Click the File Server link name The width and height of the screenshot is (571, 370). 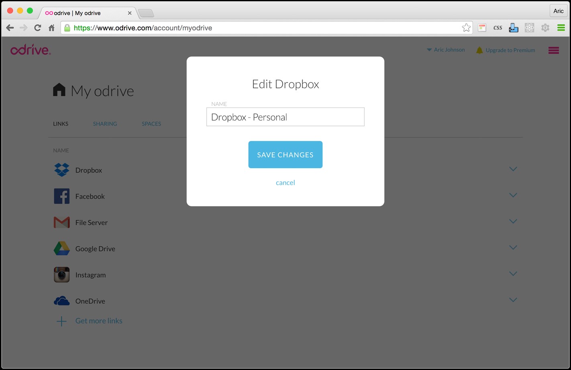click(x=92, y=222)
